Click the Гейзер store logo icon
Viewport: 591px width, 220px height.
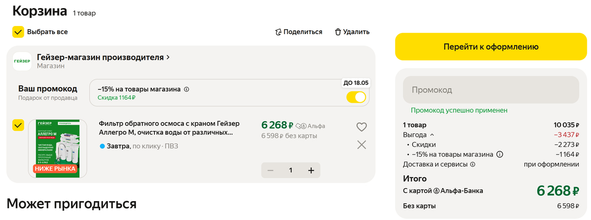[22, 61]
